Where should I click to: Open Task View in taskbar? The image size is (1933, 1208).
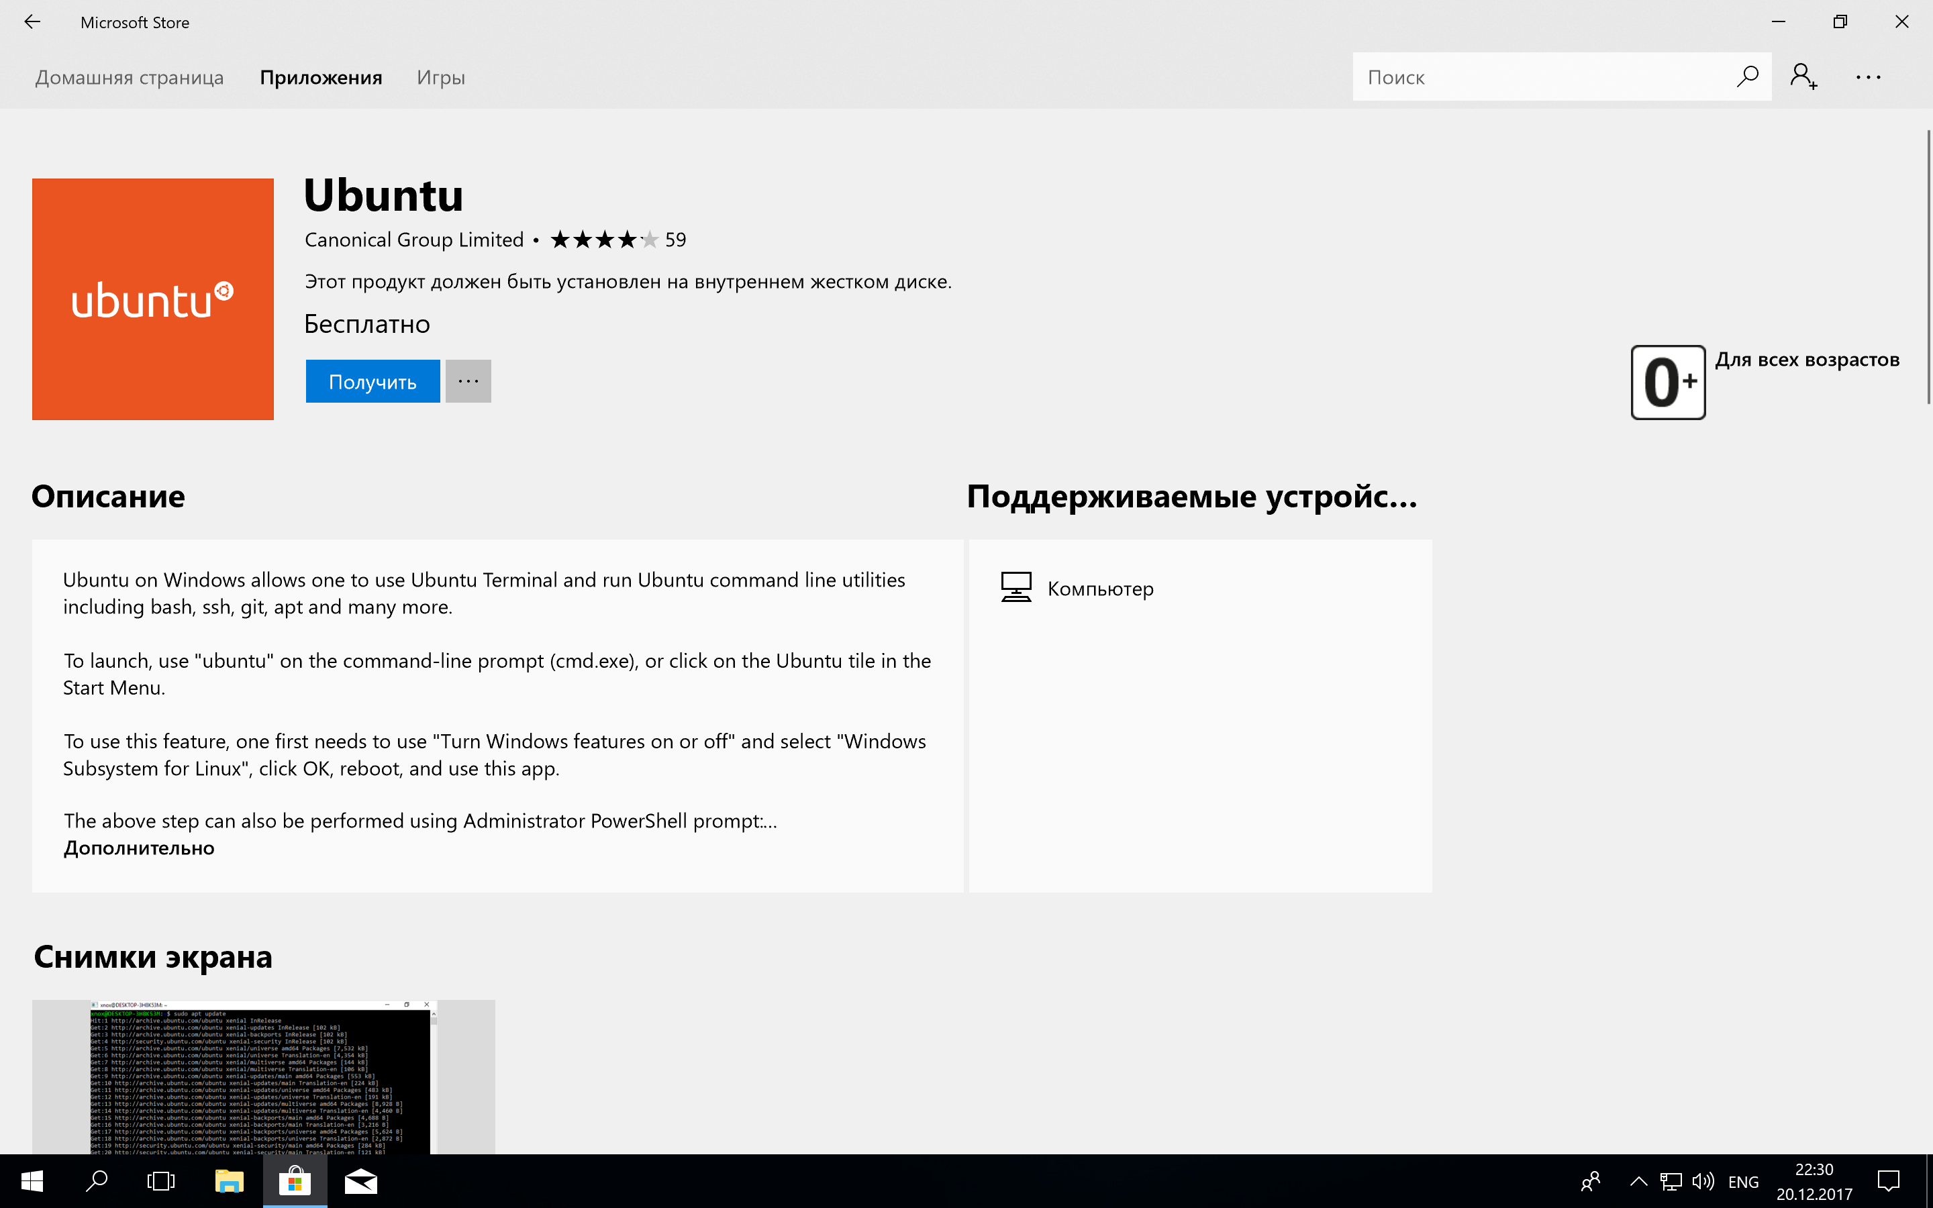(161, 1181)
